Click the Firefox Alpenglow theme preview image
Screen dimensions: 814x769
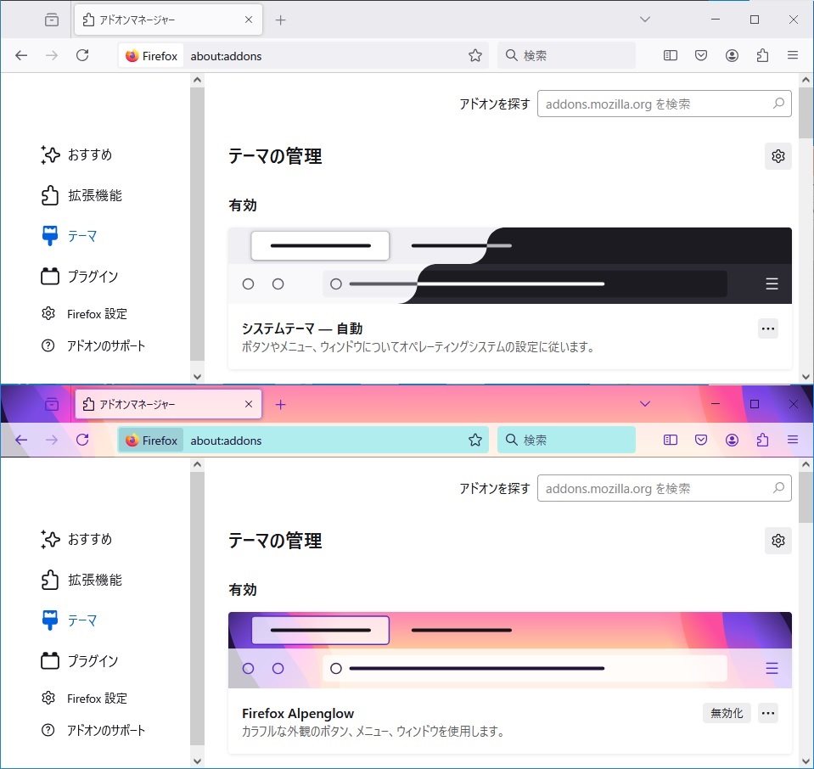pyautogui.click(x=509, y=650)
